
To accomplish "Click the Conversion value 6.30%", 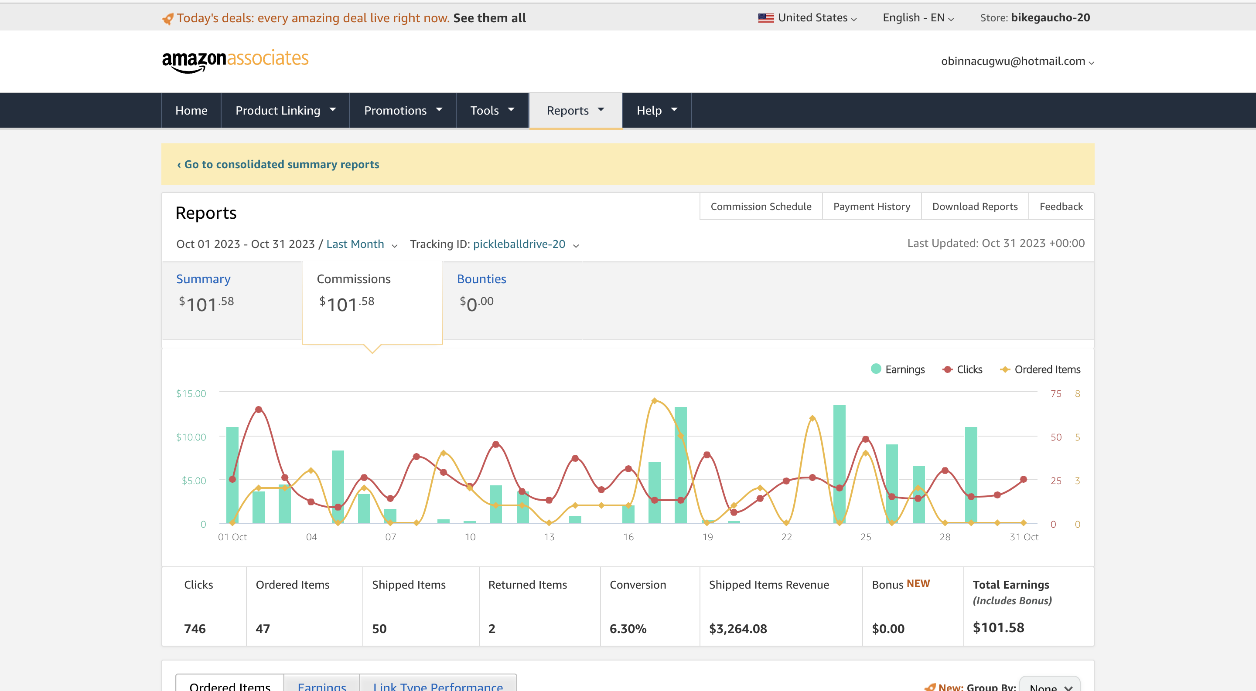I will (628, 629).
